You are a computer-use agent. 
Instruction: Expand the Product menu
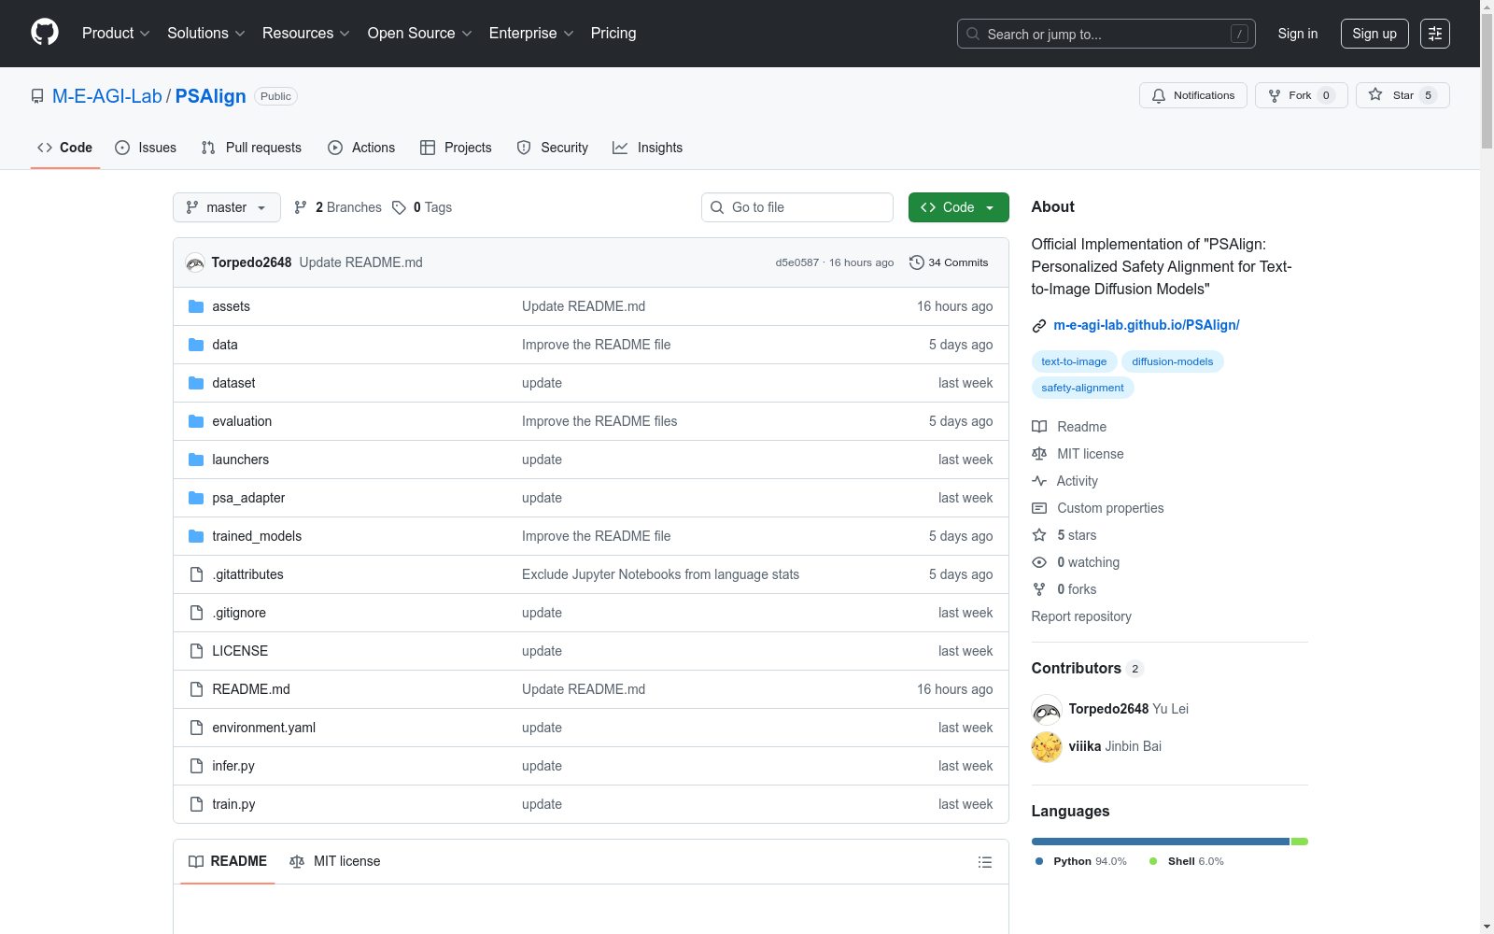tap(116, 33)
